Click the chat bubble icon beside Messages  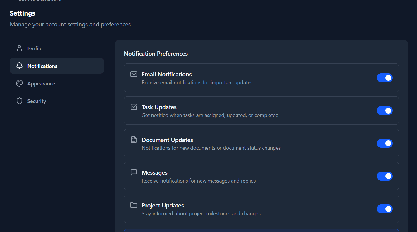pos(134,173)
